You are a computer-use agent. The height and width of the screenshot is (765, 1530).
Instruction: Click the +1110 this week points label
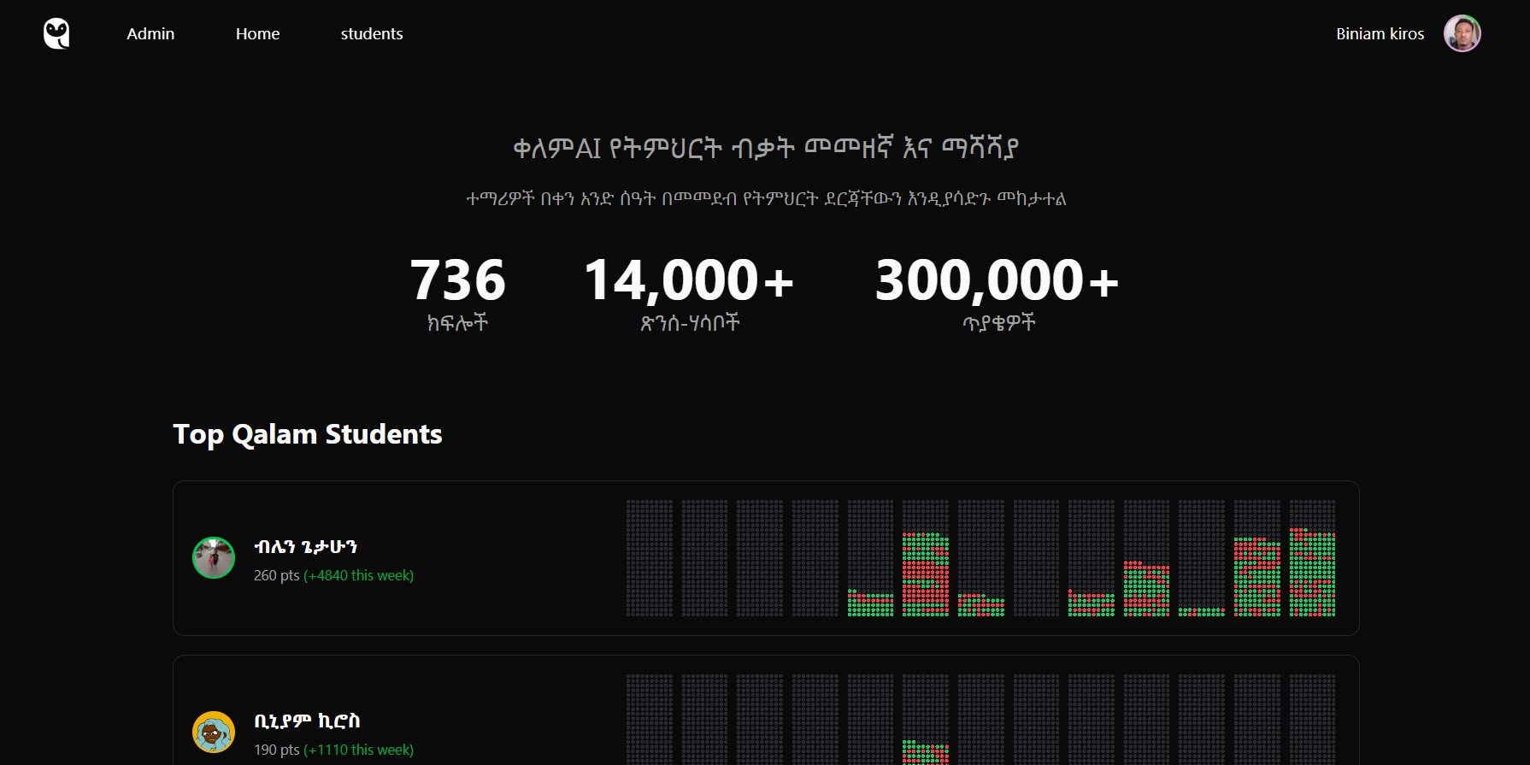pos(358,750)
